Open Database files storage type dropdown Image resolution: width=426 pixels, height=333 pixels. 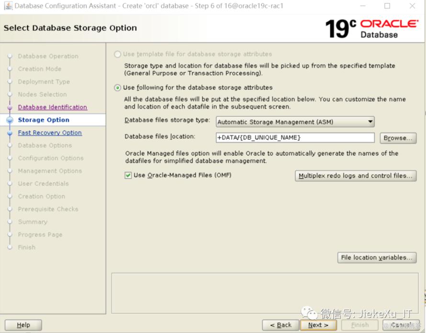[295, 122]
